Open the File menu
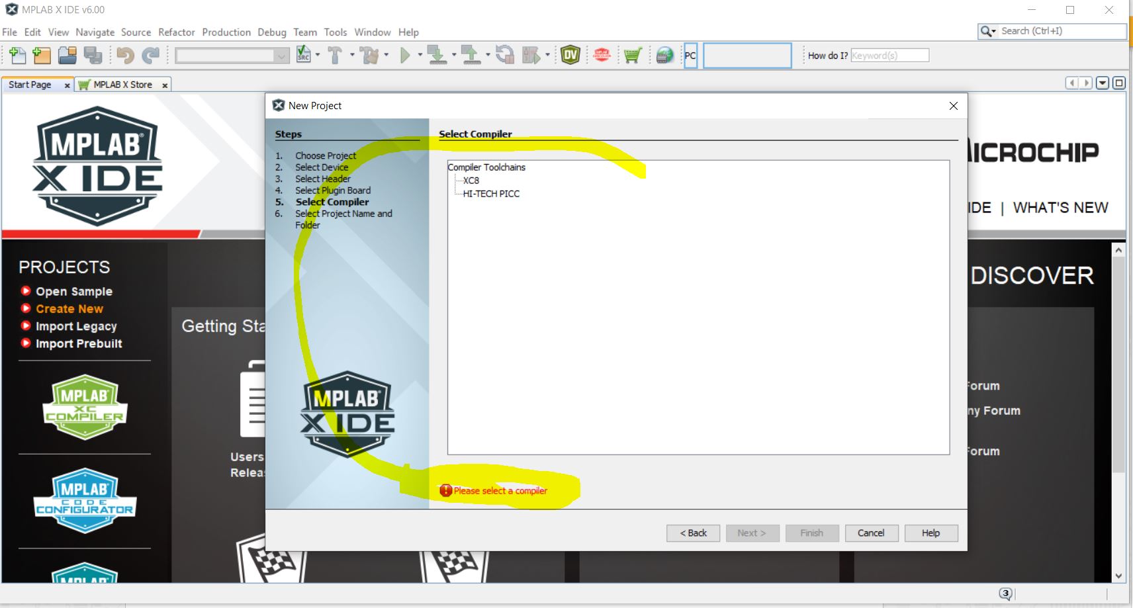The image size is (1133, 608). pos(10,32)
